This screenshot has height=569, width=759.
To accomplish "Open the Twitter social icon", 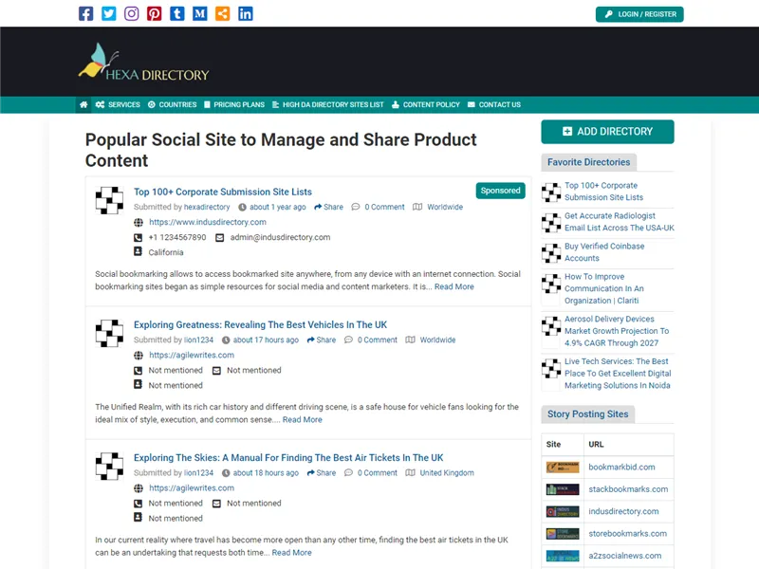I will [x=108, y=13].
